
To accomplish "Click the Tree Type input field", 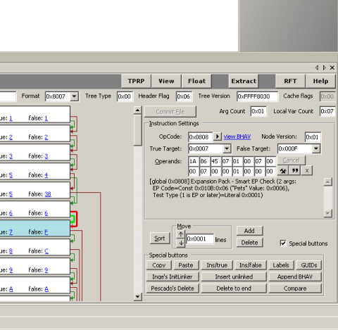I will [125, 96].
